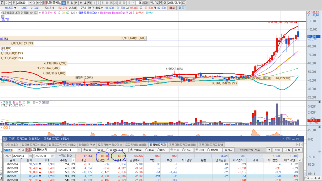Open calendar icon beside 2026/05/14 in investor window
Screen dimensions: 322x181
79,150
